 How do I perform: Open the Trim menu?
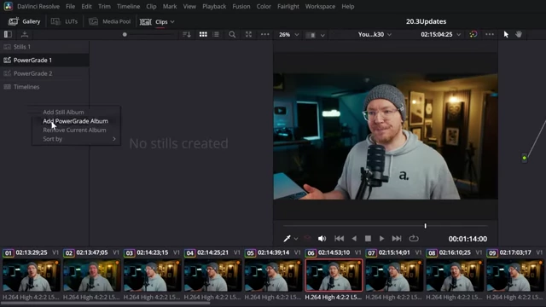tap(104, 6)
